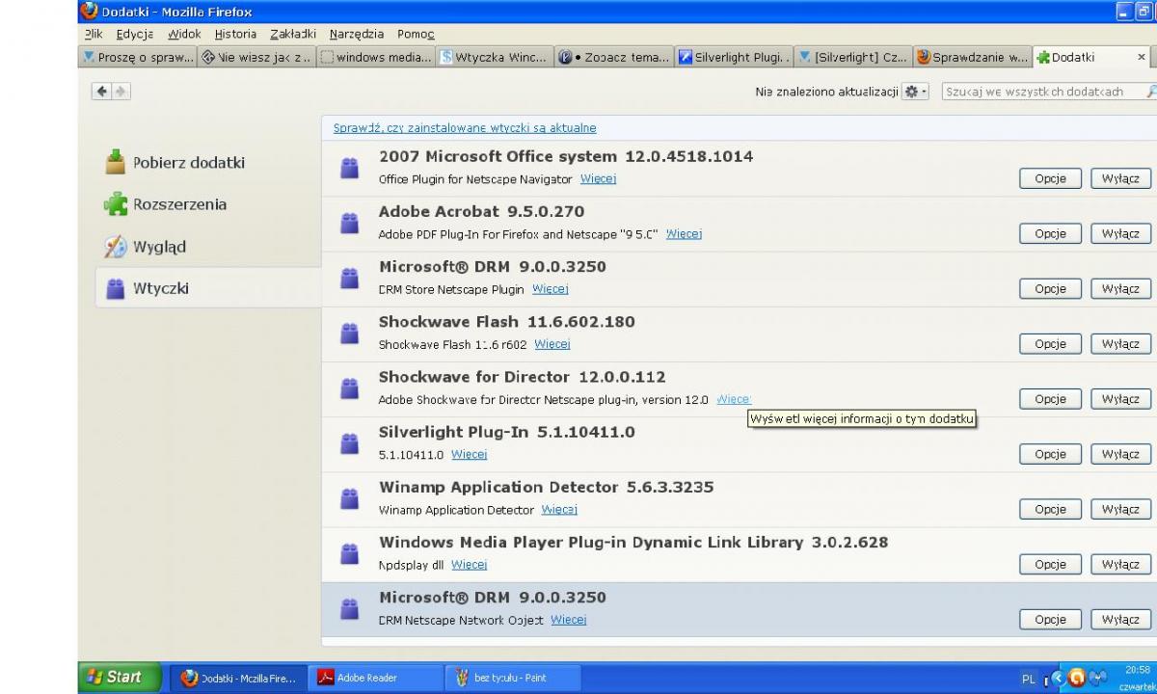Open the Plik menu
Viewport: 1157px width, 694px height.
pos(94,34)
